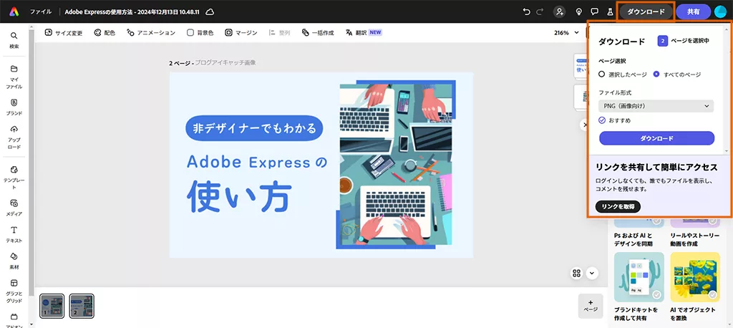
Task: Click the 使い方 heading on canvas
Action: click(240, 196)
